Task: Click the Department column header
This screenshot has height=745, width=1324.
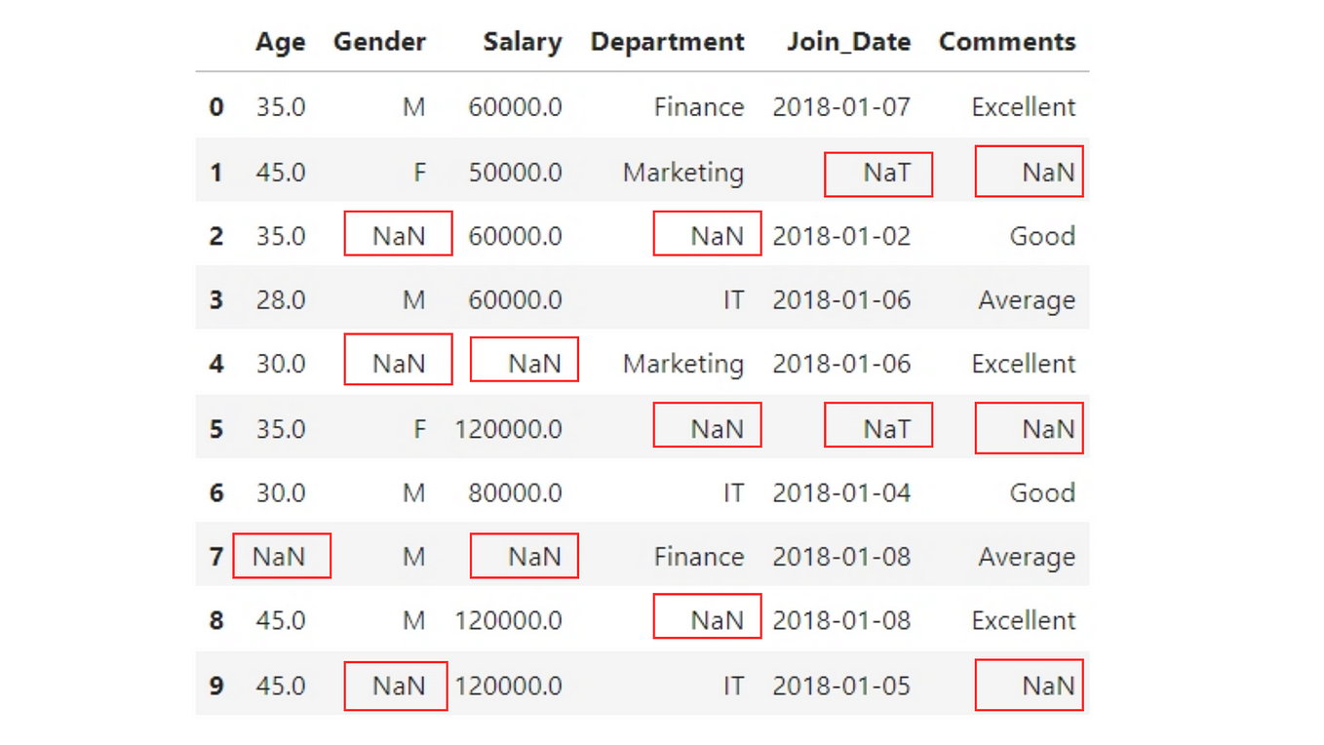Action: coord(668,42)
